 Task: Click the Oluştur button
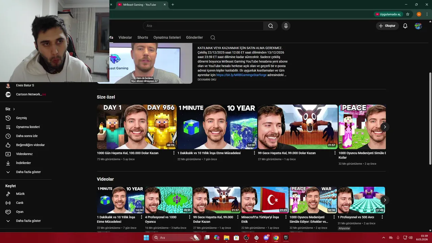[387, 26]
